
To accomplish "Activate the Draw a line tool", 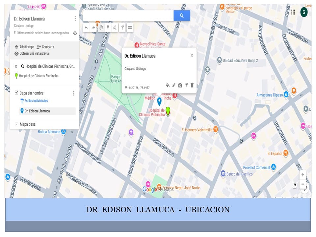I will coord(115,28).
